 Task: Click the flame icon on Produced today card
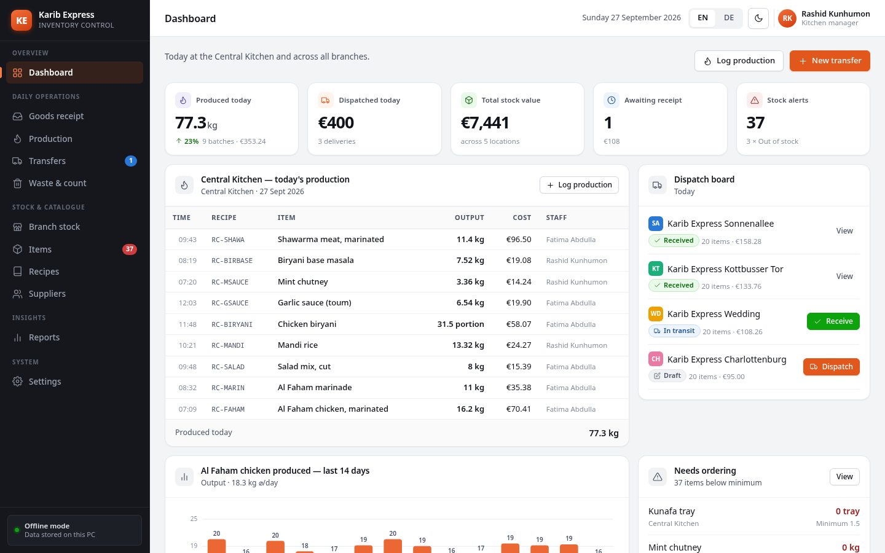[183, 100]
